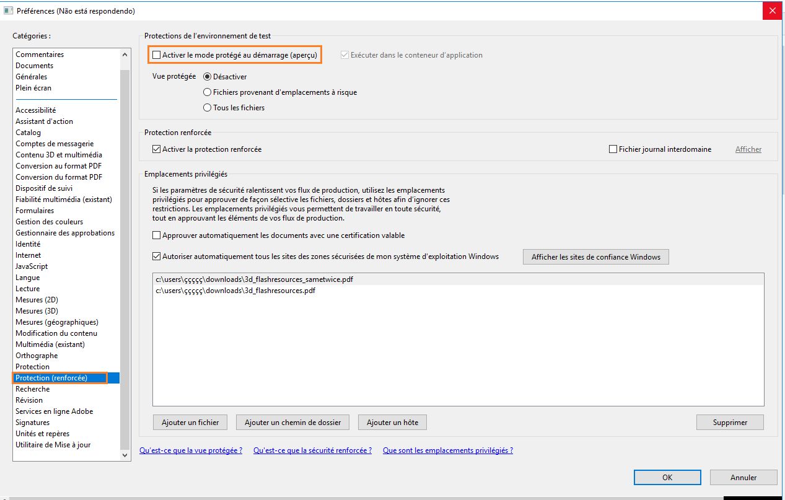
Task: Select 'Catalog' category
Action: 29,133
